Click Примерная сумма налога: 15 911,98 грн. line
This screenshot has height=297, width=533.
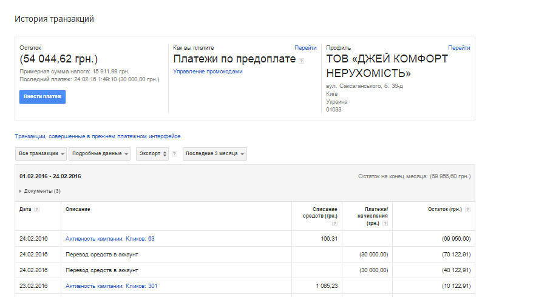(74, 72)
